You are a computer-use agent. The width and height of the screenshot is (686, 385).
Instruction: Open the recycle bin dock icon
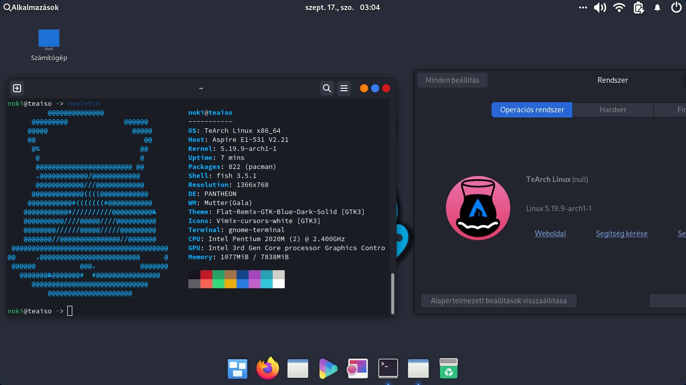click(448, 368)
